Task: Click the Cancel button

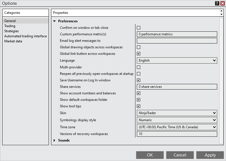Action: tap(180, 155)
